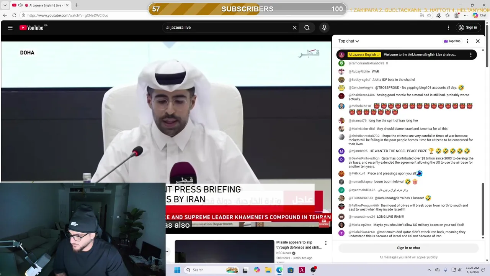
Task: Click username @GenuineArgyle in chat
Action: pyautogui.click(x=361, y=88)
